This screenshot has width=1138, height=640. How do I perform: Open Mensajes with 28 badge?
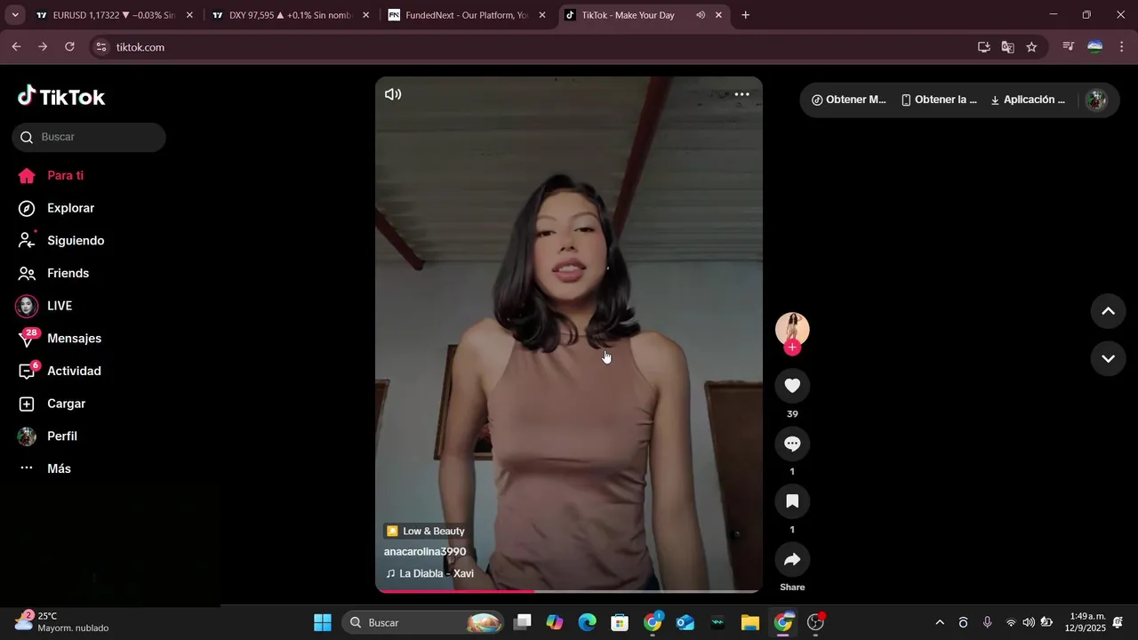click(74, 339)
